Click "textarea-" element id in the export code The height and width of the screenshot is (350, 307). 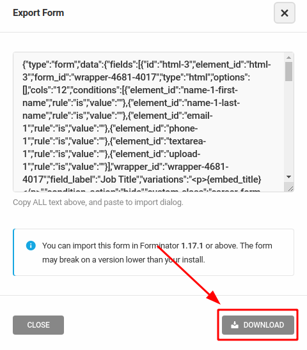coord(187,141)
